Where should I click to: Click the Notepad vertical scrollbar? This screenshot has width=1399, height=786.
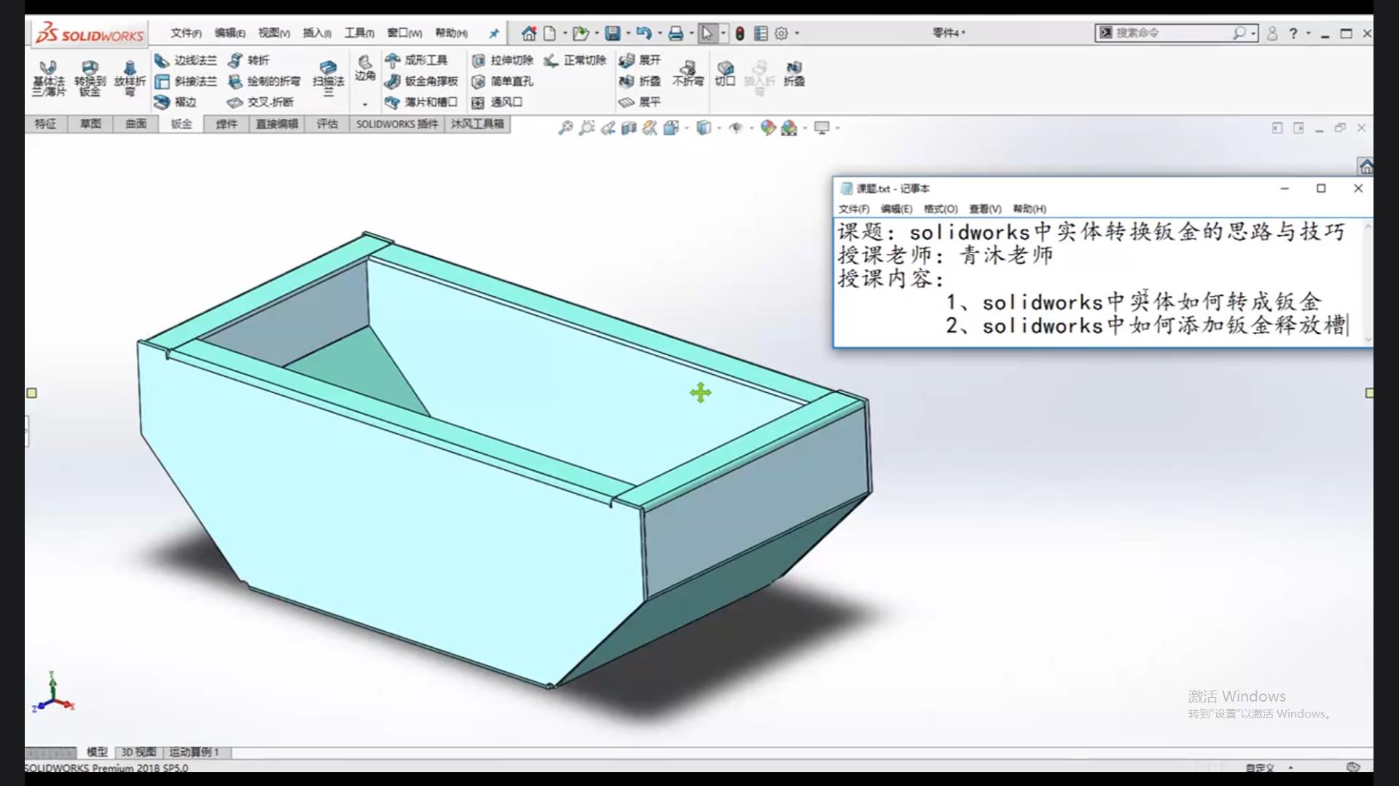tap(1367, 282)
